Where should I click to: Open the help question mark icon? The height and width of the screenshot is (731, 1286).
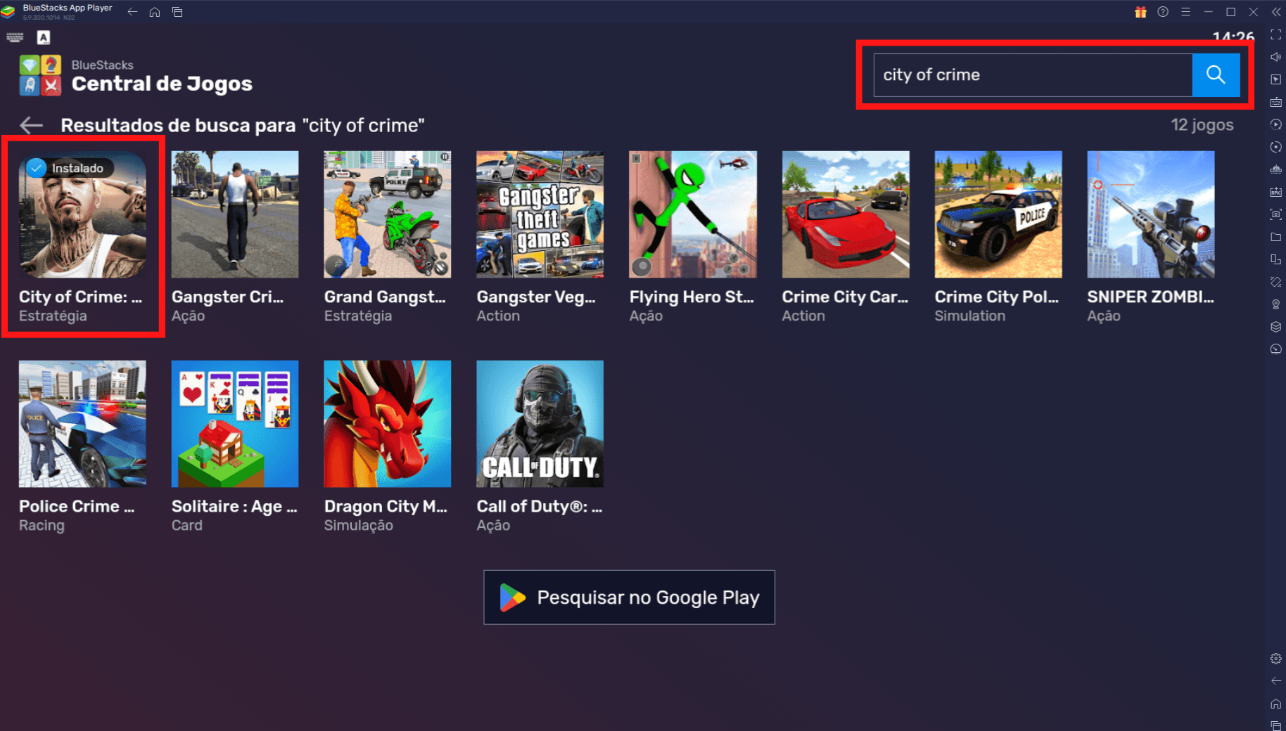[x=1163, y=12]
